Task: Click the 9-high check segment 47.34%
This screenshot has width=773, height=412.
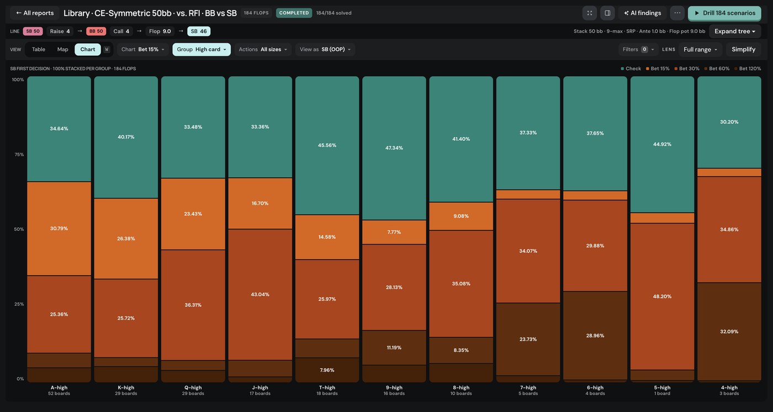Action: pyautogui.click(x=394, y=148)
